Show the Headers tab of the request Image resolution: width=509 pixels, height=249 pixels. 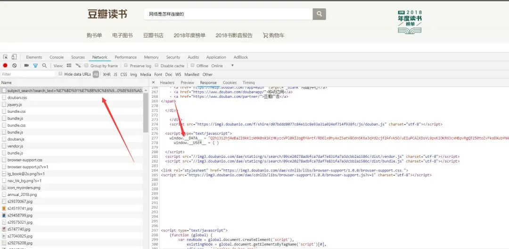[167, 83]
